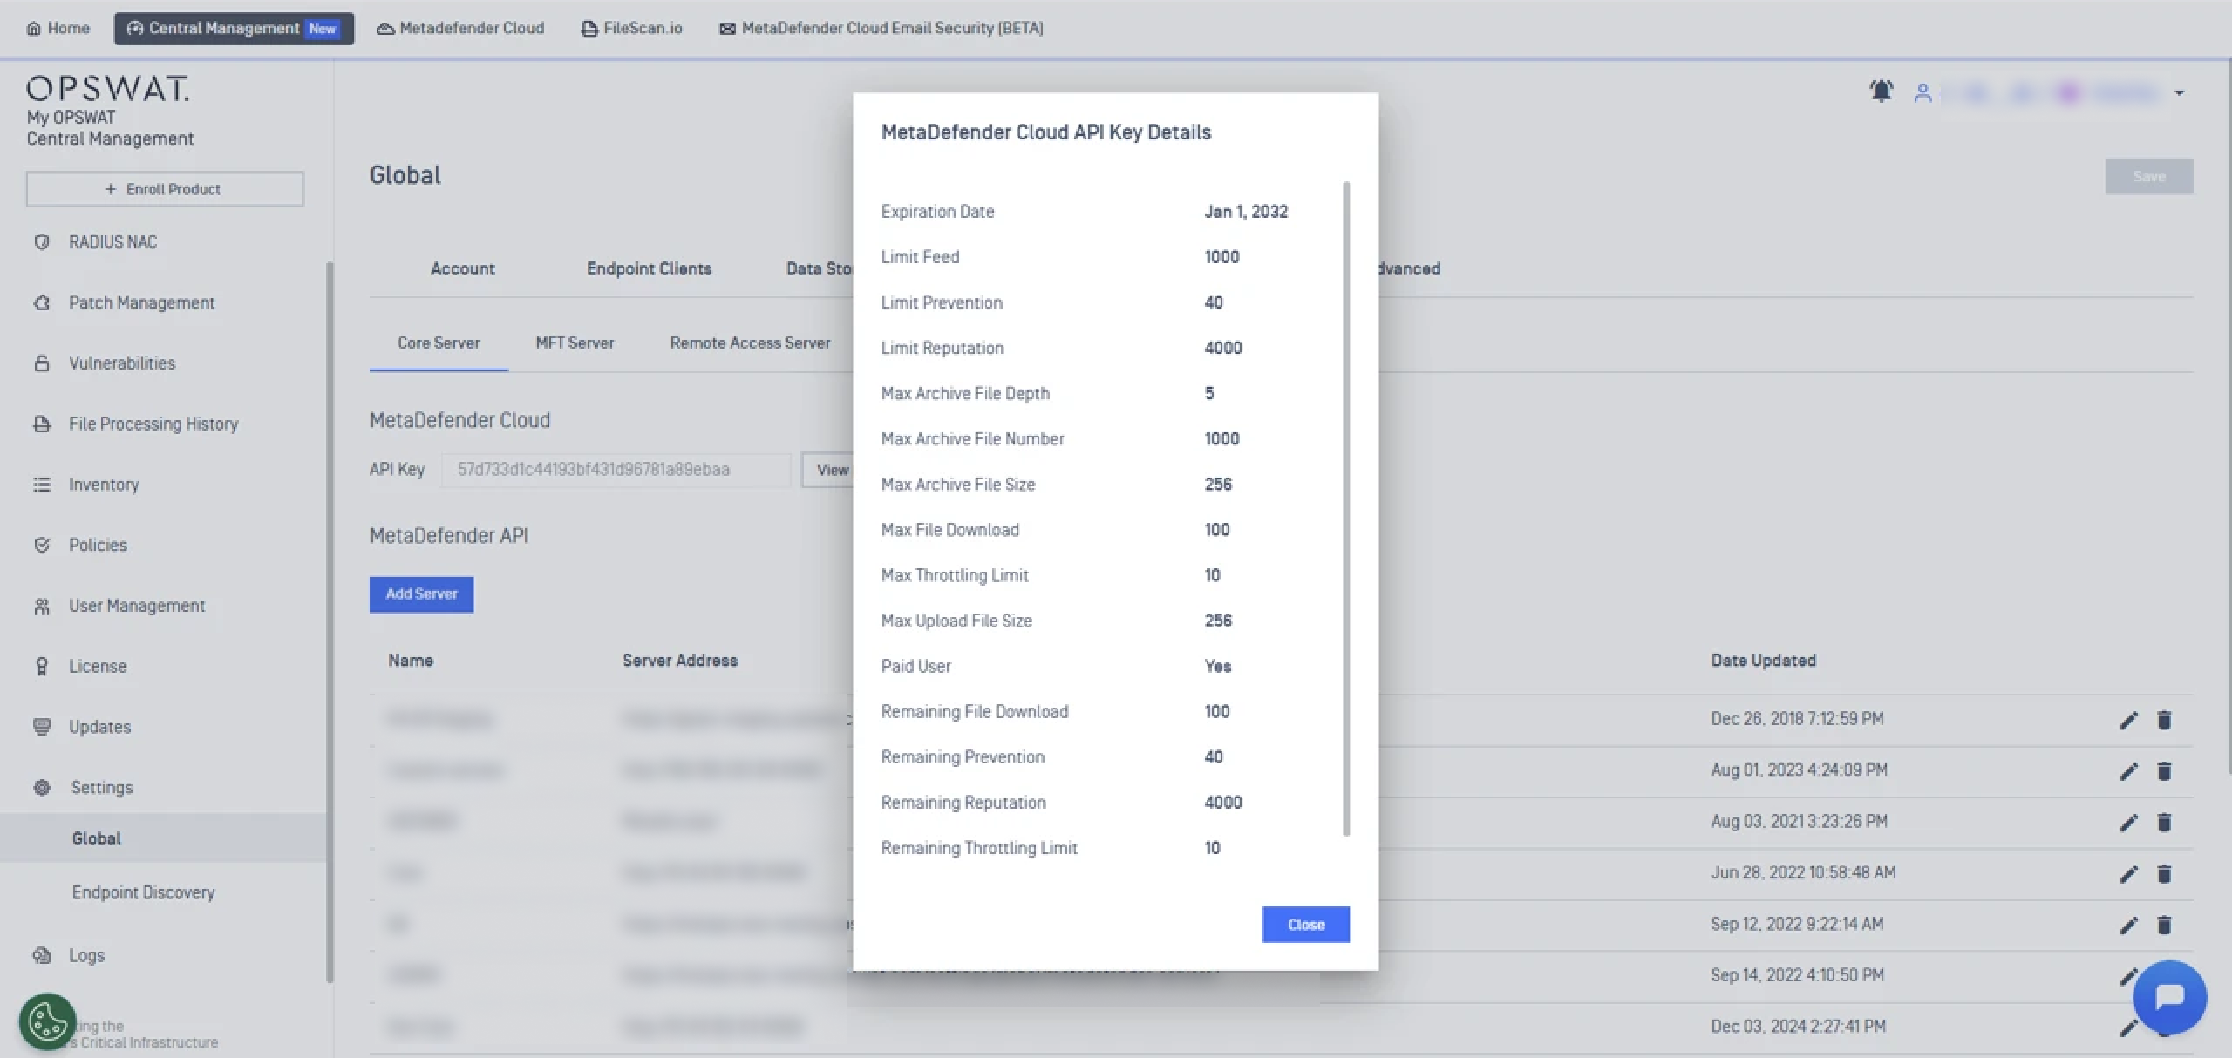Click the user profile icon
This screenshot has width=2232, height=1058.
1922,92
